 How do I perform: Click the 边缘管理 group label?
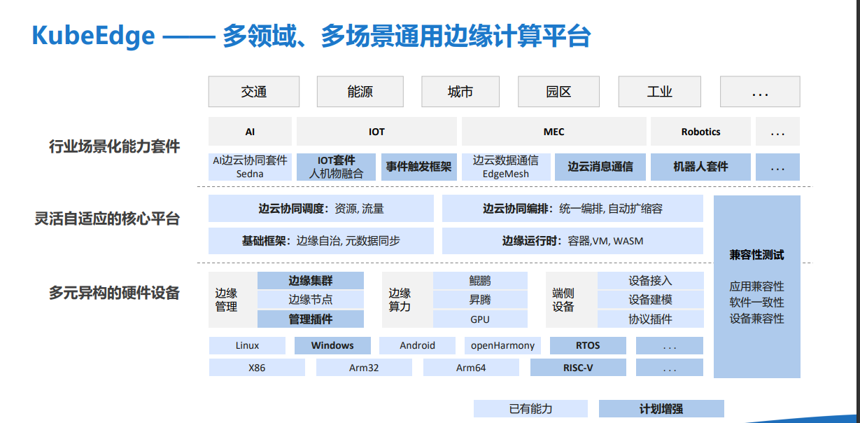(x=227, y=300)
